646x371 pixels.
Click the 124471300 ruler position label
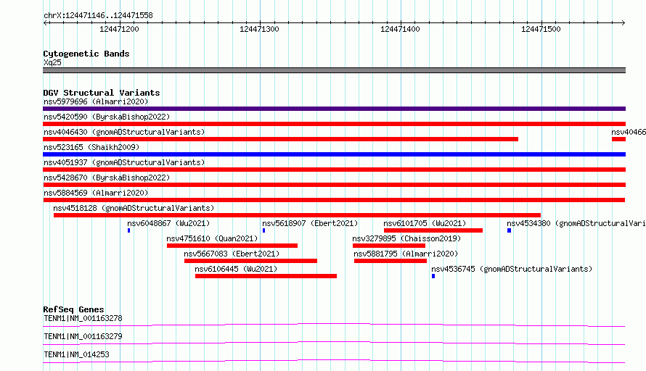(259, 29)
